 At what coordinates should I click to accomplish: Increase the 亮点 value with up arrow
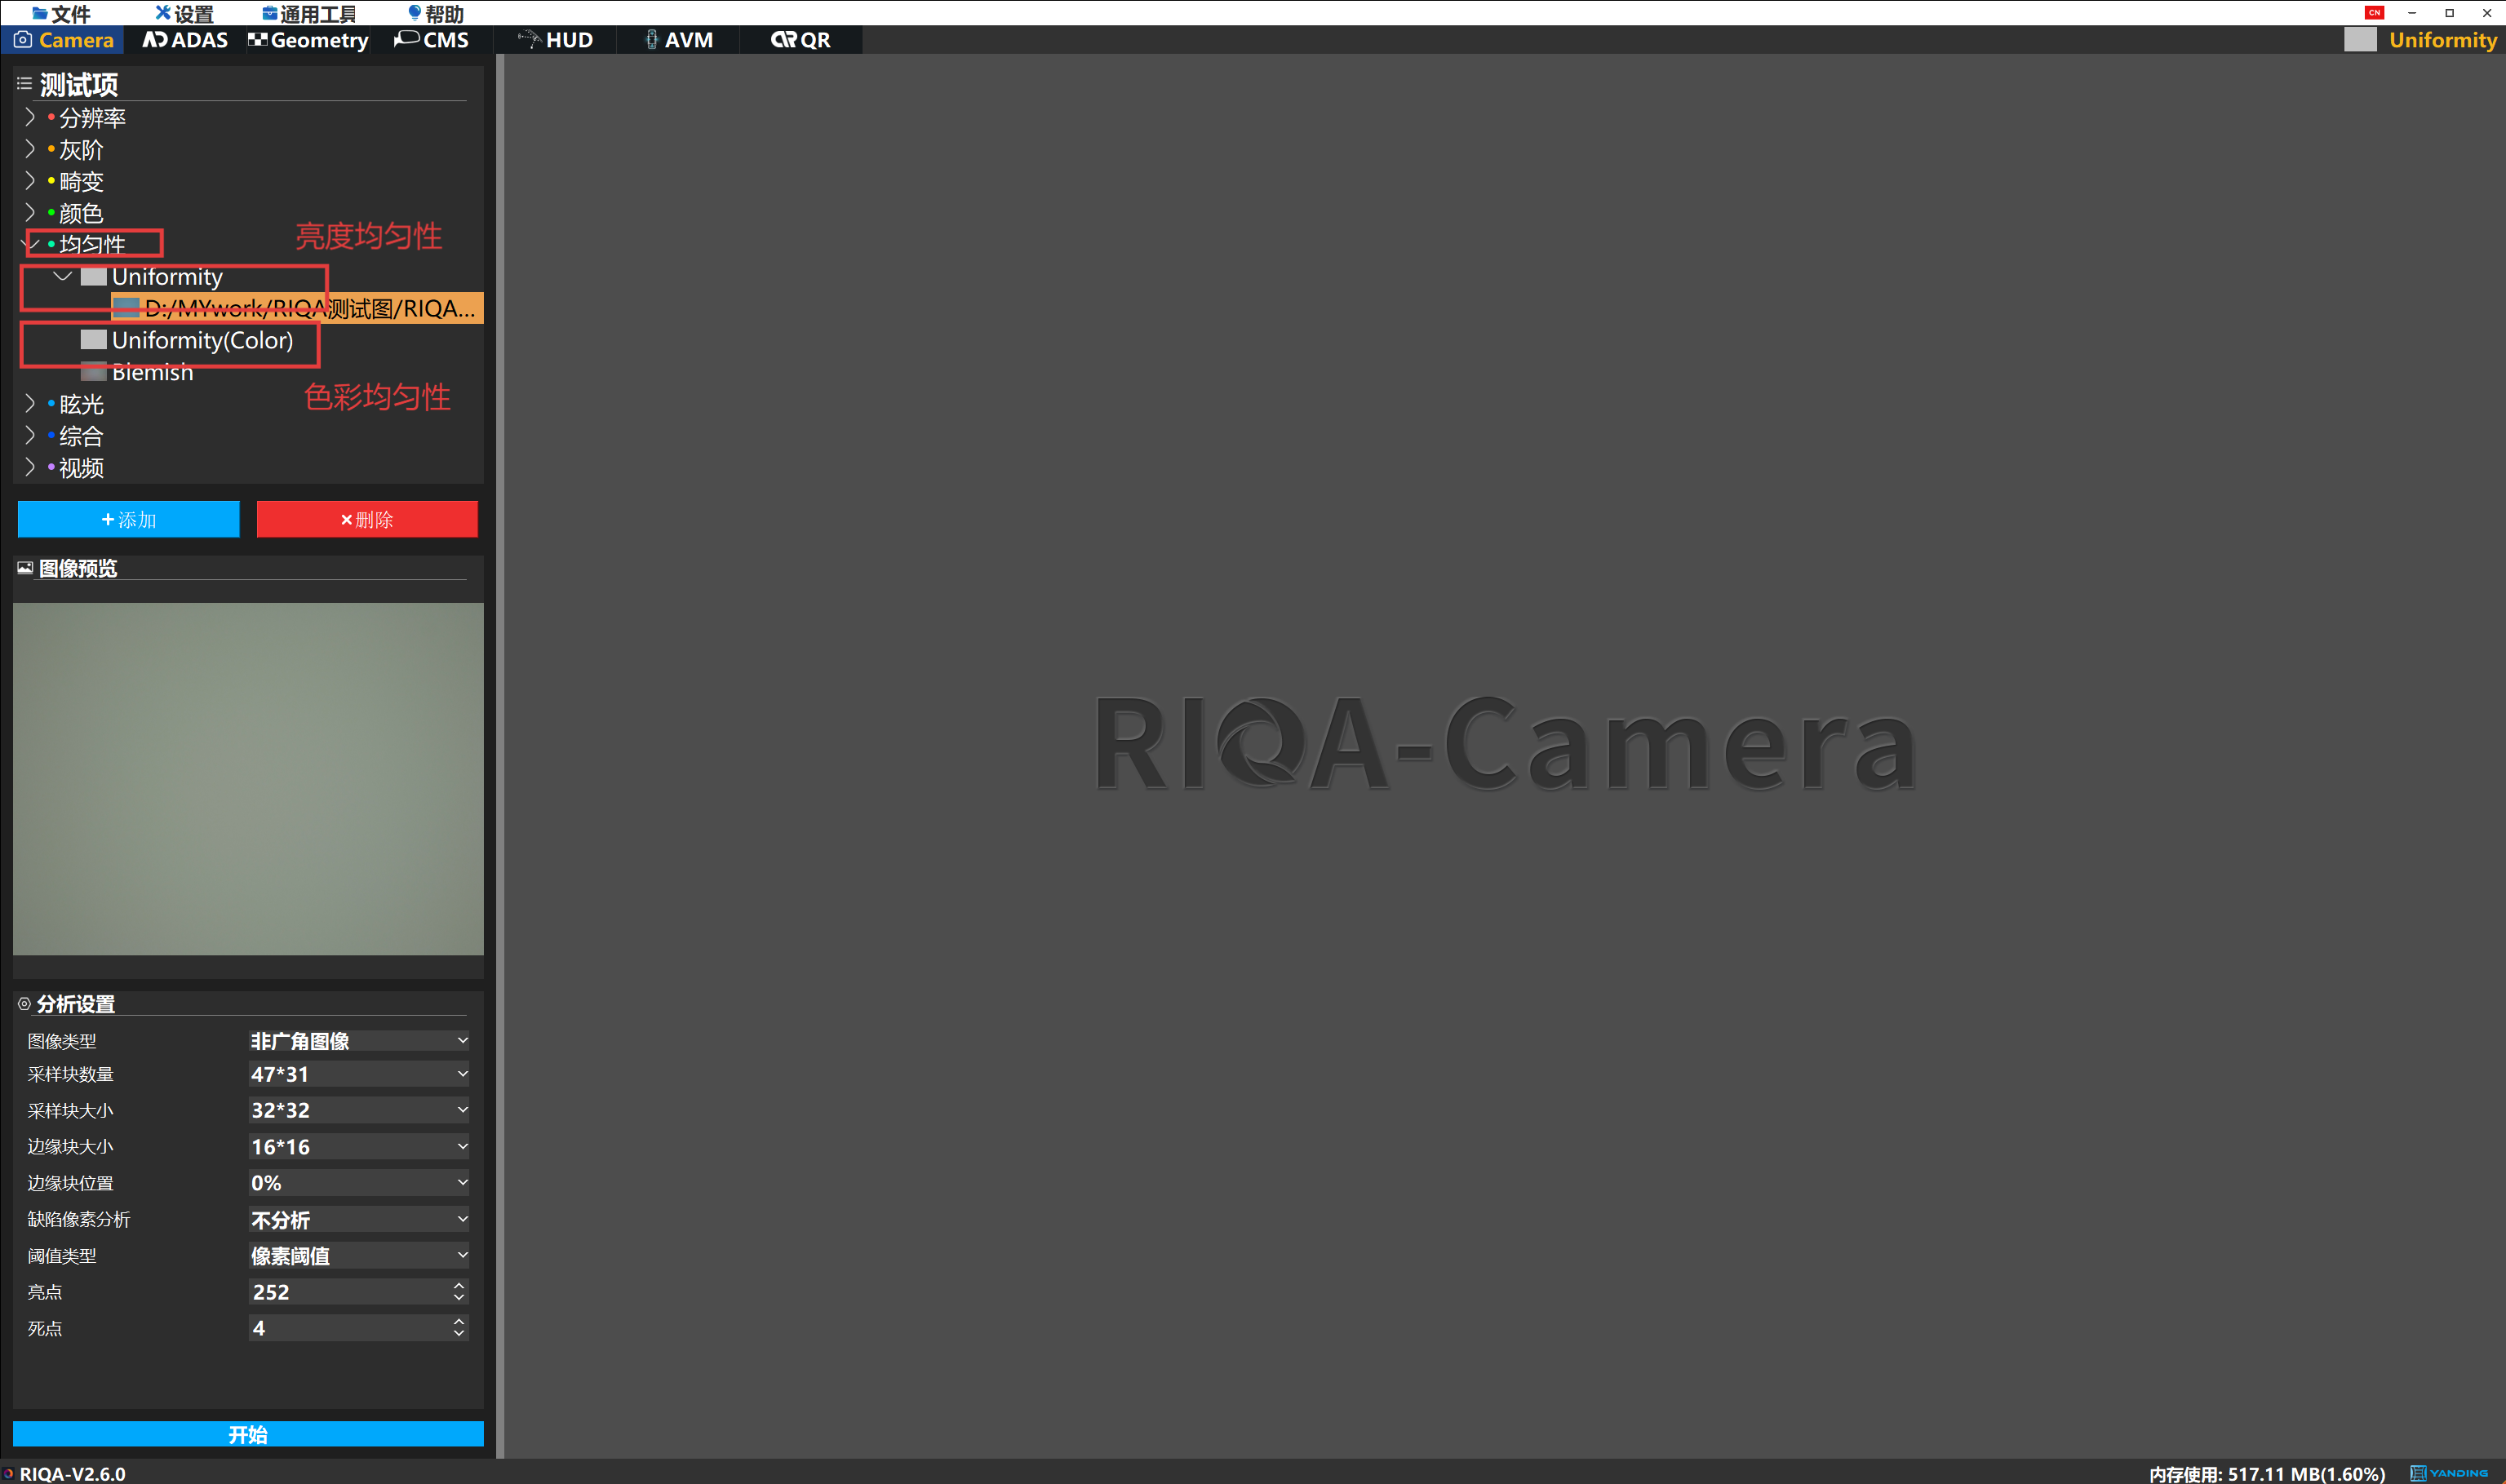click(458, 1285)
